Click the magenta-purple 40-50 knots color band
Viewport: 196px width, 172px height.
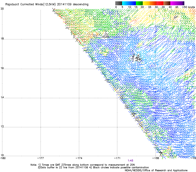[x=177, y=3]
